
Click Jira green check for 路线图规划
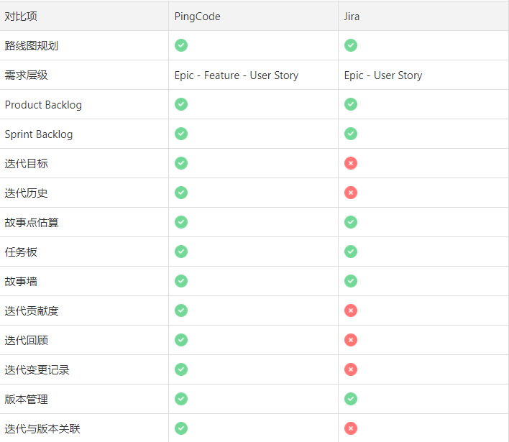coord(351,45)
